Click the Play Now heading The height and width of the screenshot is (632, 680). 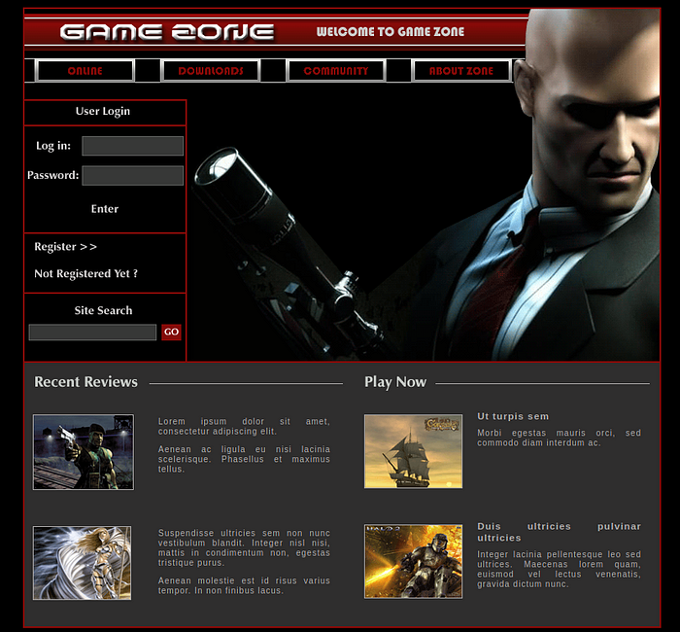click(395, 382)
